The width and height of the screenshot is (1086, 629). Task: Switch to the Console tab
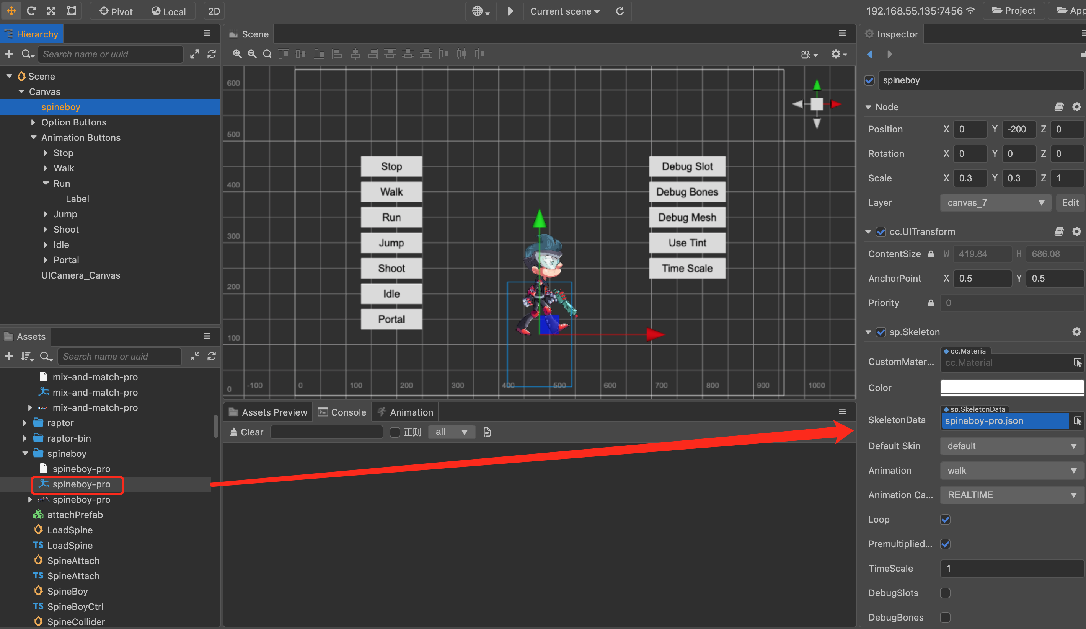click(x=342, y=412)
